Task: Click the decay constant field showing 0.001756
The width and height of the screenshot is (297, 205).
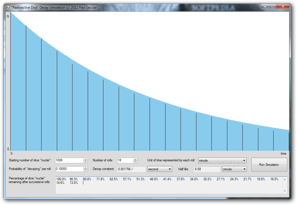Action: [x=131, y=169]
